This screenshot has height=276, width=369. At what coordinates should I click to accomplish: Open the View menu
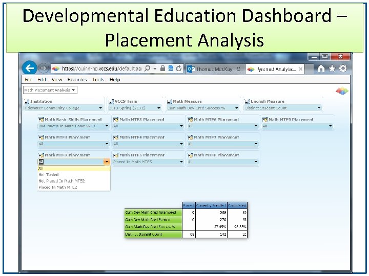coord(57,80)
